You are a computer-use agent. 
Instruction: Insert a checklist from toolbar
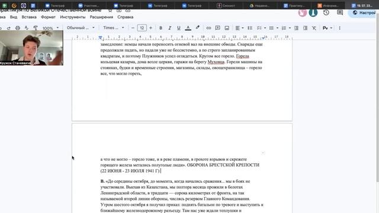pos(259,28)
